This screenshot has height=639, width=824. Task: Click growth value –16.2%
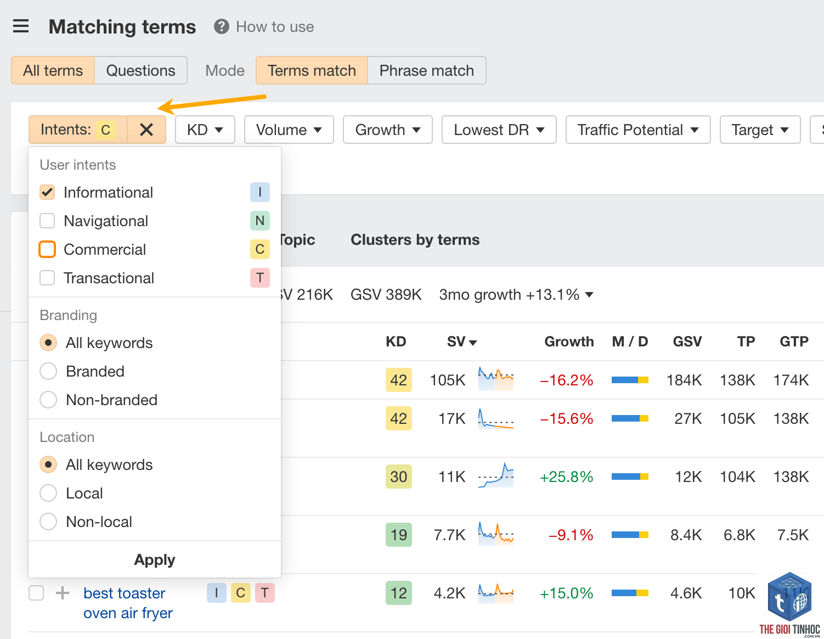[567, 380]
